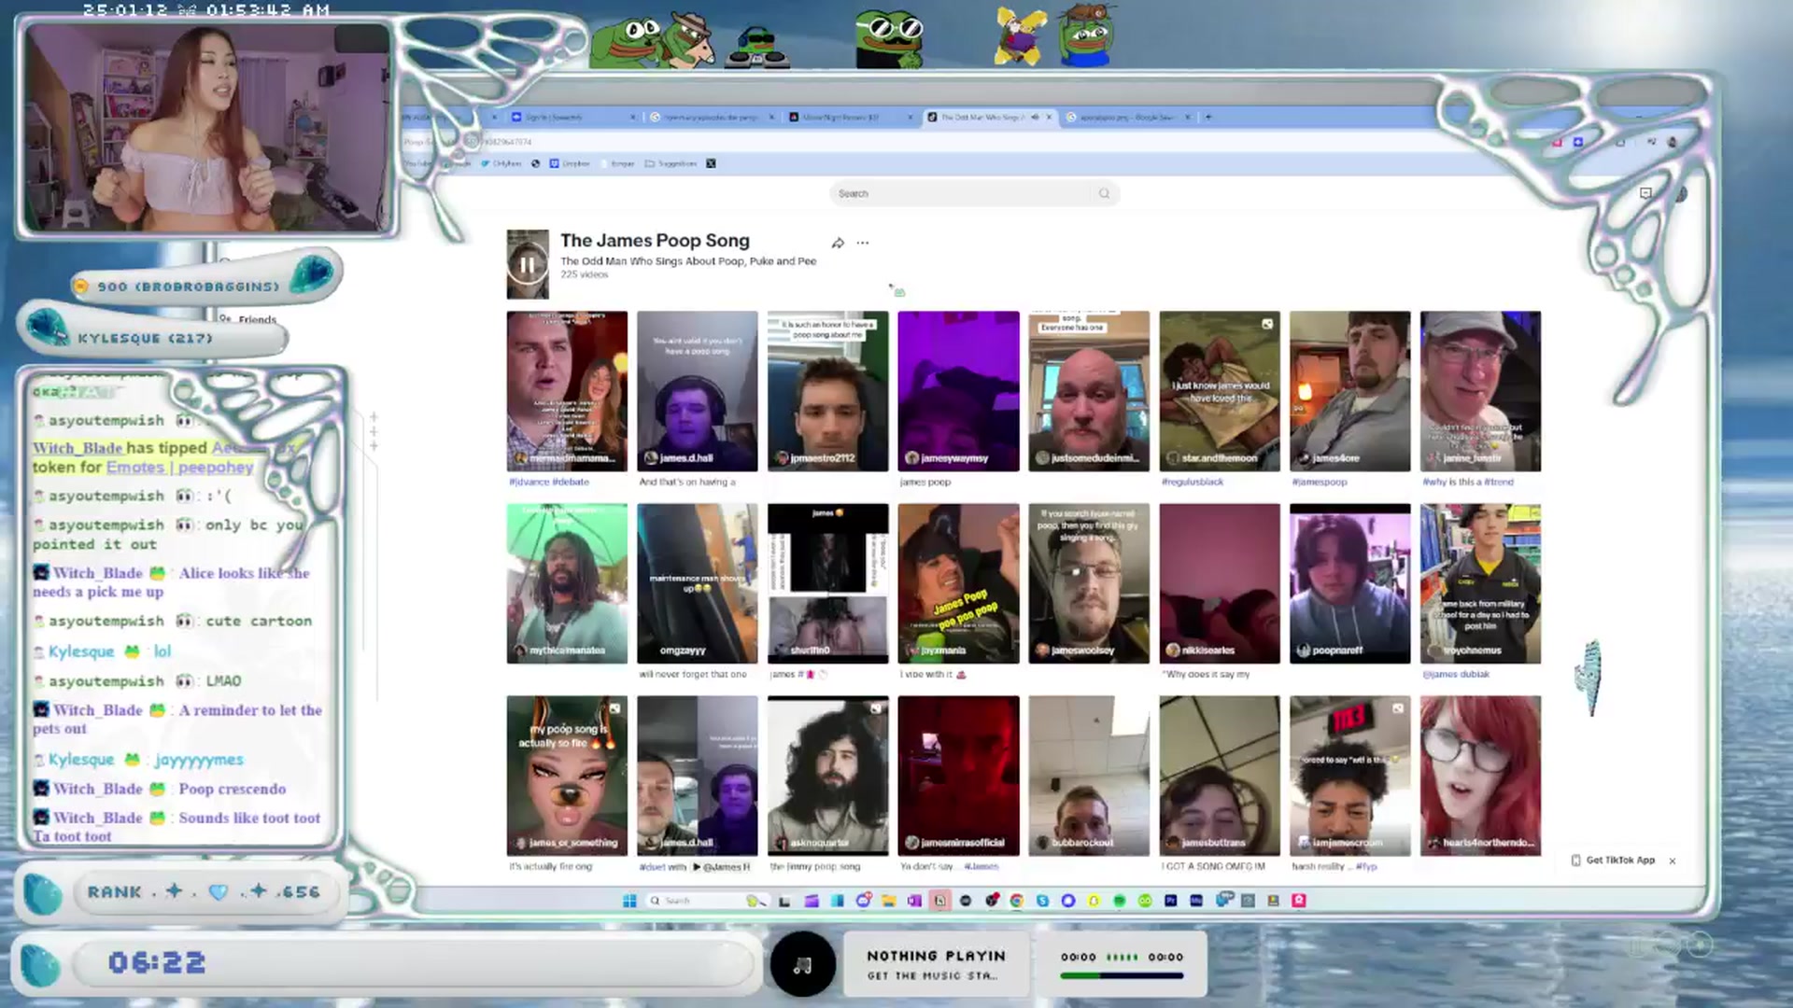Screen dimensions: 1793x1008
Task: Open the Chrome profile avatar icon
Action: coord(1673,142)
